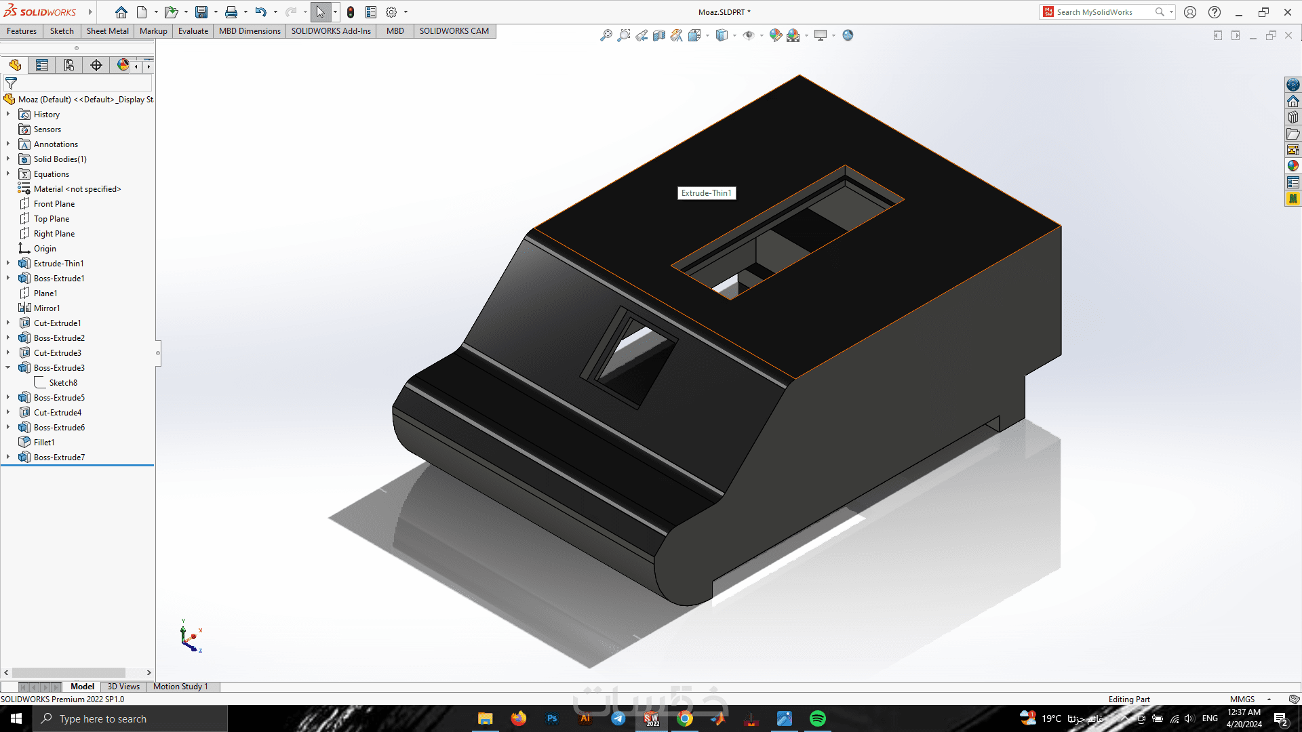
Task: Open the Options gear dropdown arrow
Action: click(406, 12)
